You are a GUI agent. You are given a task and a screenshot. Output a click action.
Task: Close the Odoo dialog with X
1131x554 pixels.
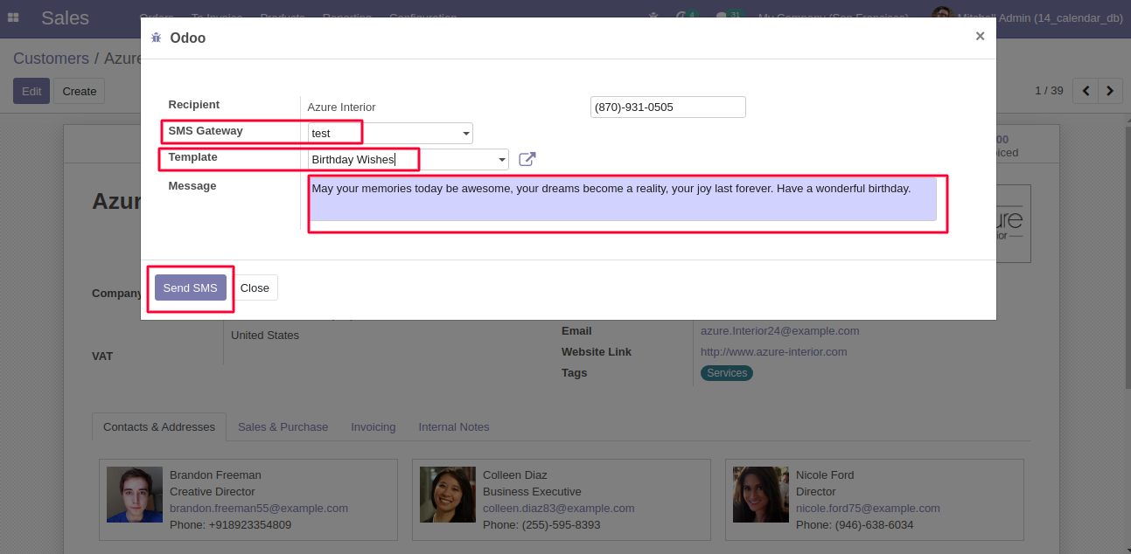[x=980, y=36]
